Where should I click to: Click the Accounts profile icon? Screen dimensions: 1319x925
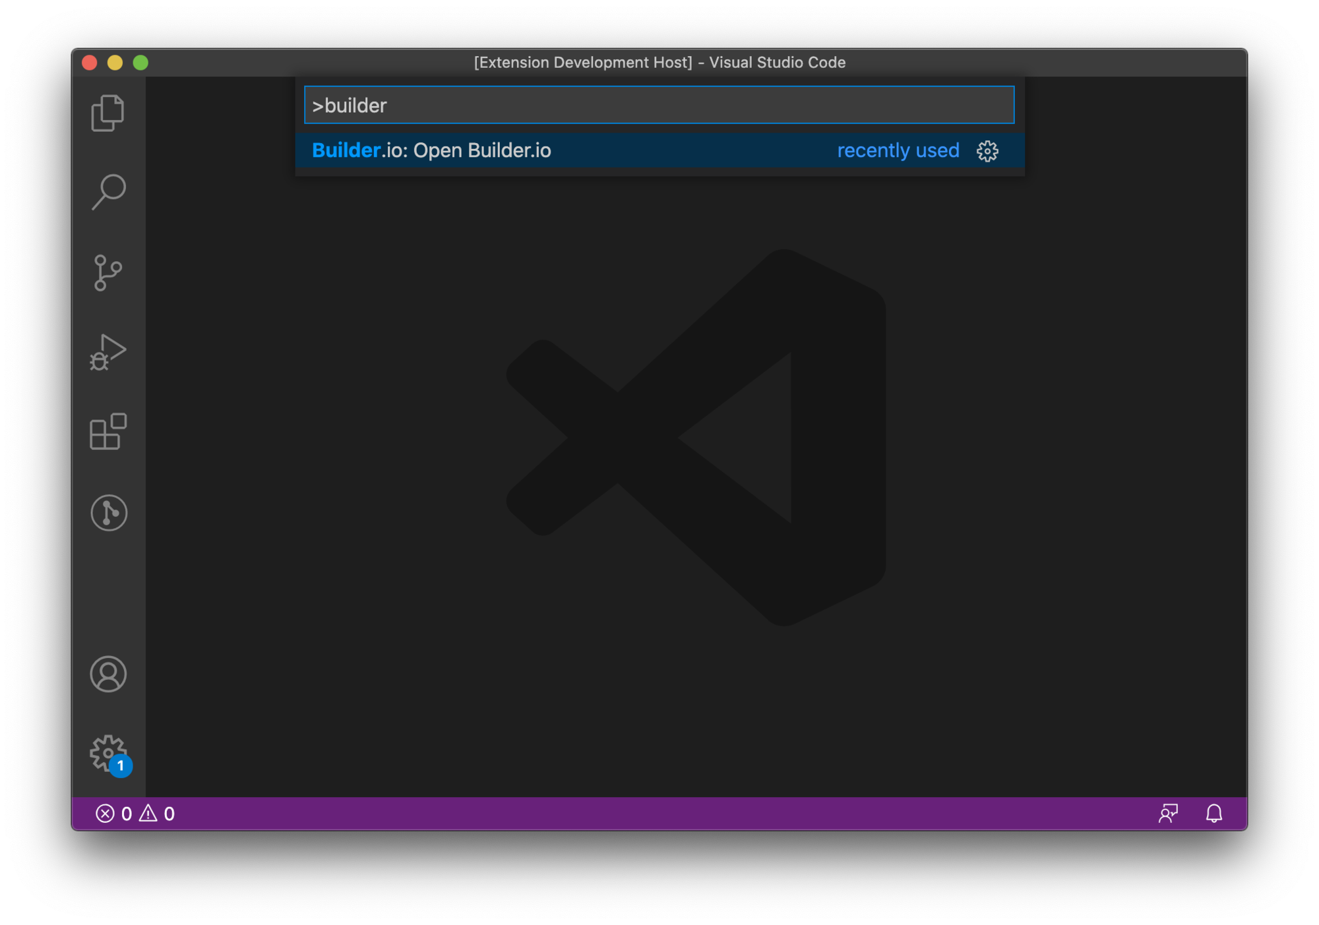coord(109,674)
